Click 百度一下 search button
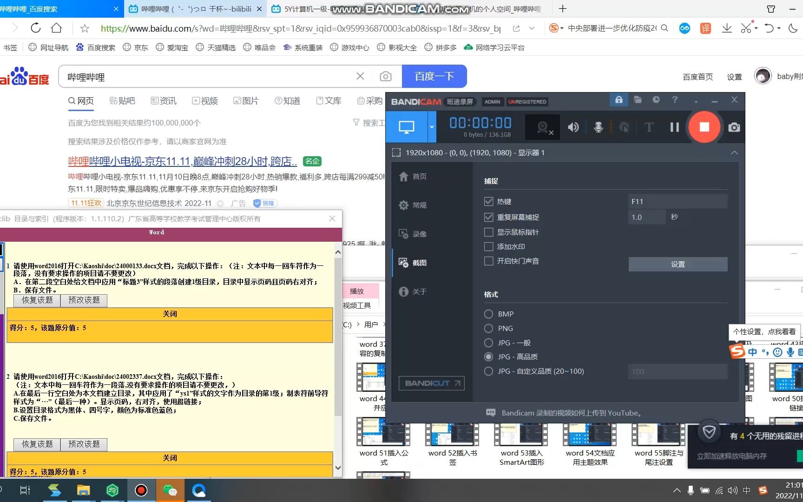 (434, 76)
